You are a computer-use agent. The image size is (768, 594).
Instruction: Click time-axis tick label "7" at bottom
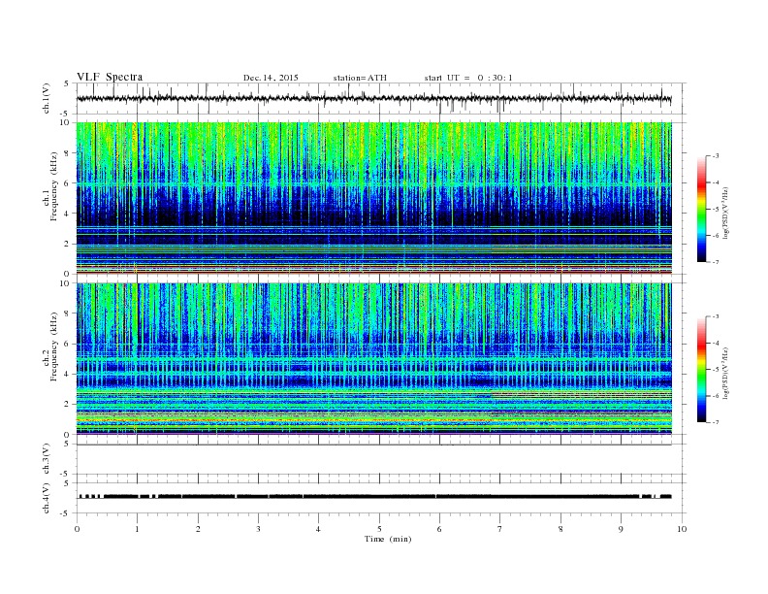coord(500,529)
